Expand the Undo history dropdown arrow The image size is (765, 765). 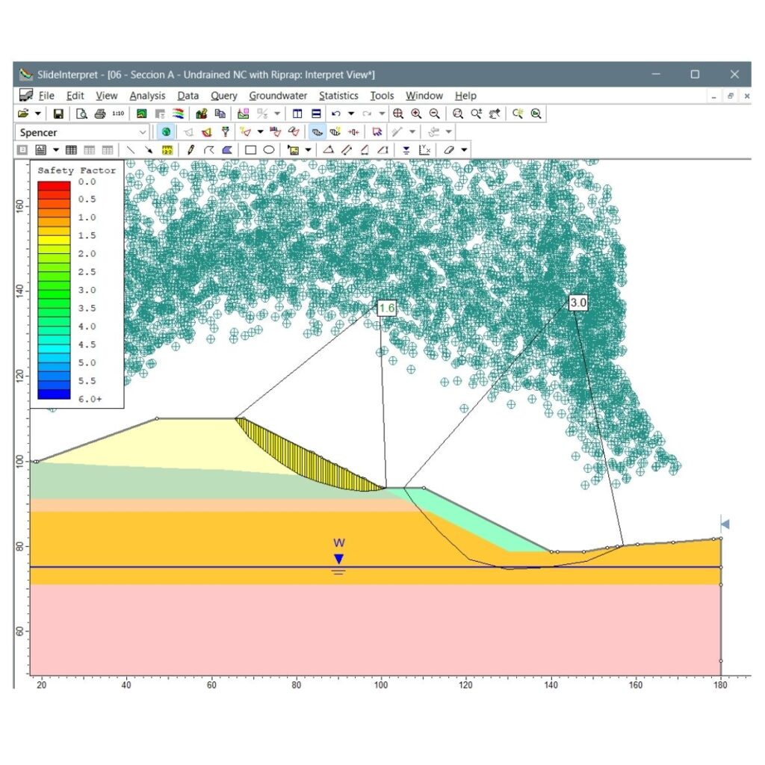pos(350,114)
